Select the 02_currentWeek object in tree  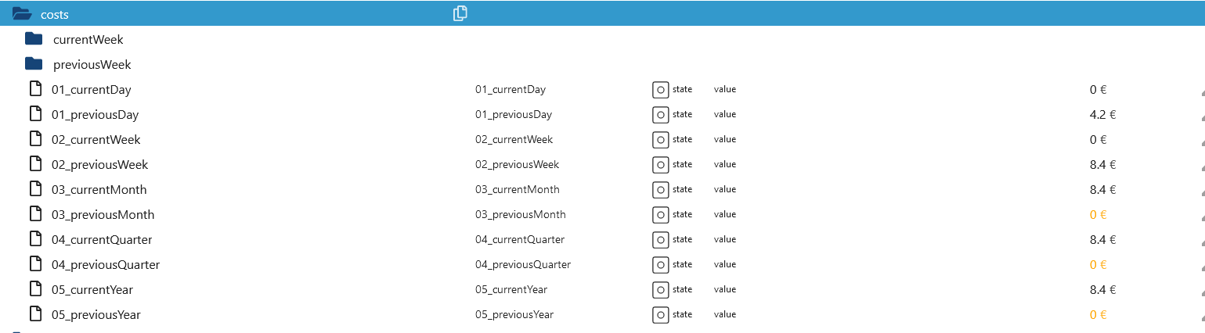[96, 140]
